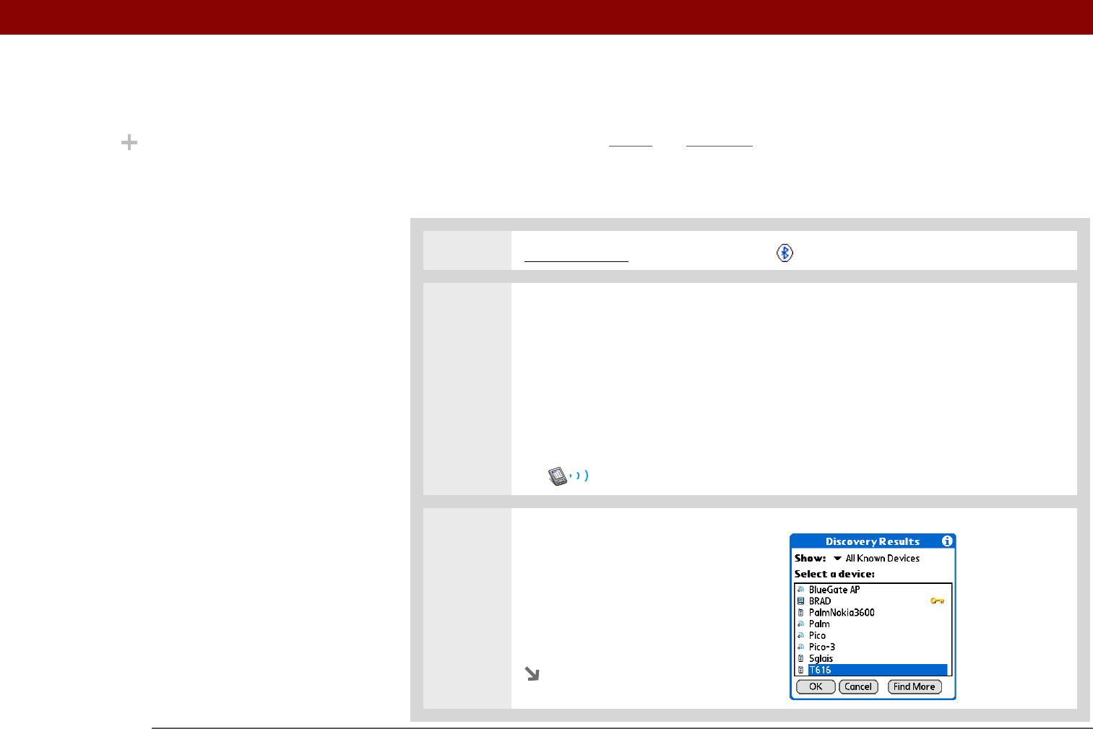
Task: Click the highlighted T616 device row
Action: [877, 671]
